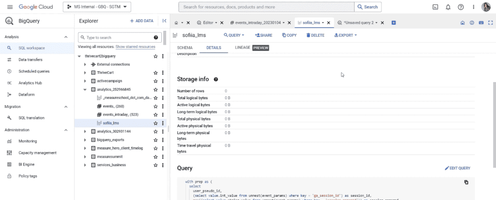
Task: Collapse the Administration section in sidebar
Action: point(66,130)
